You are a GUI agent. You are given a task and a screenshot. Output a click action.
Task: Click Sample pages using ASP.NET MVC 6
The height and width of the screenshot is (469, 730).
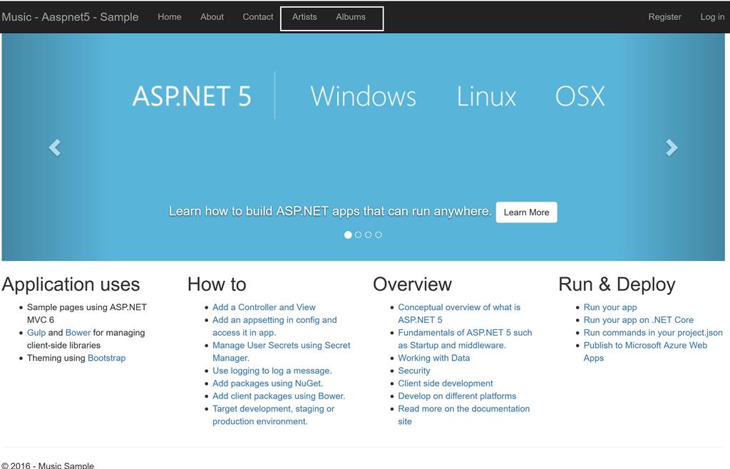86,314
